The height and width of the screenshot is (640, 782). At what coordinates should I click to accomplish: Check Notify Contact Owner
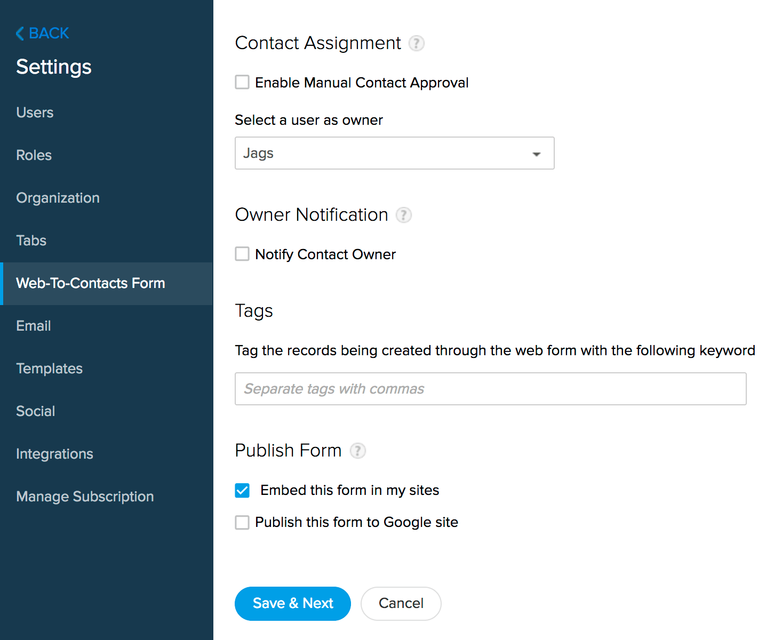pyautogui.click(x=242, y=254)
